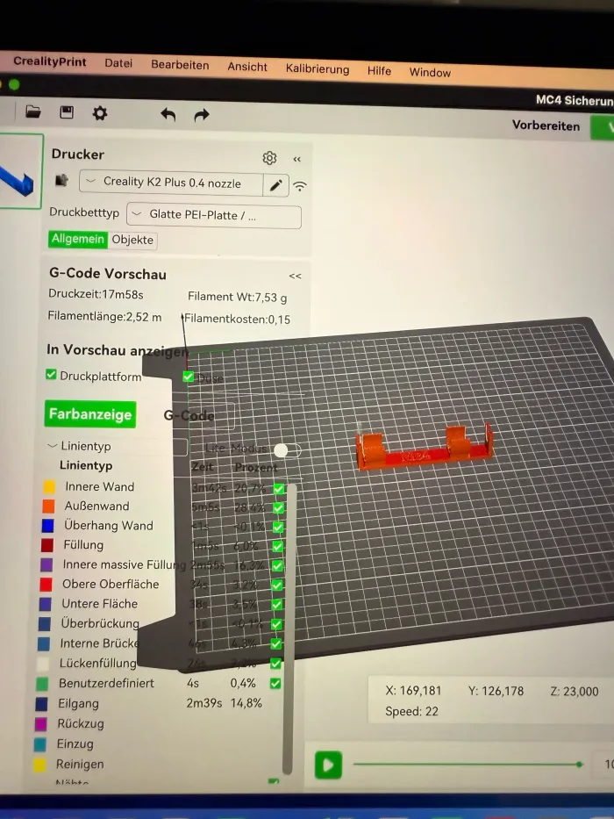Click the open folder icon in toolbar
The width and height of the screenshot is (614, 819).
click(33, 112)
